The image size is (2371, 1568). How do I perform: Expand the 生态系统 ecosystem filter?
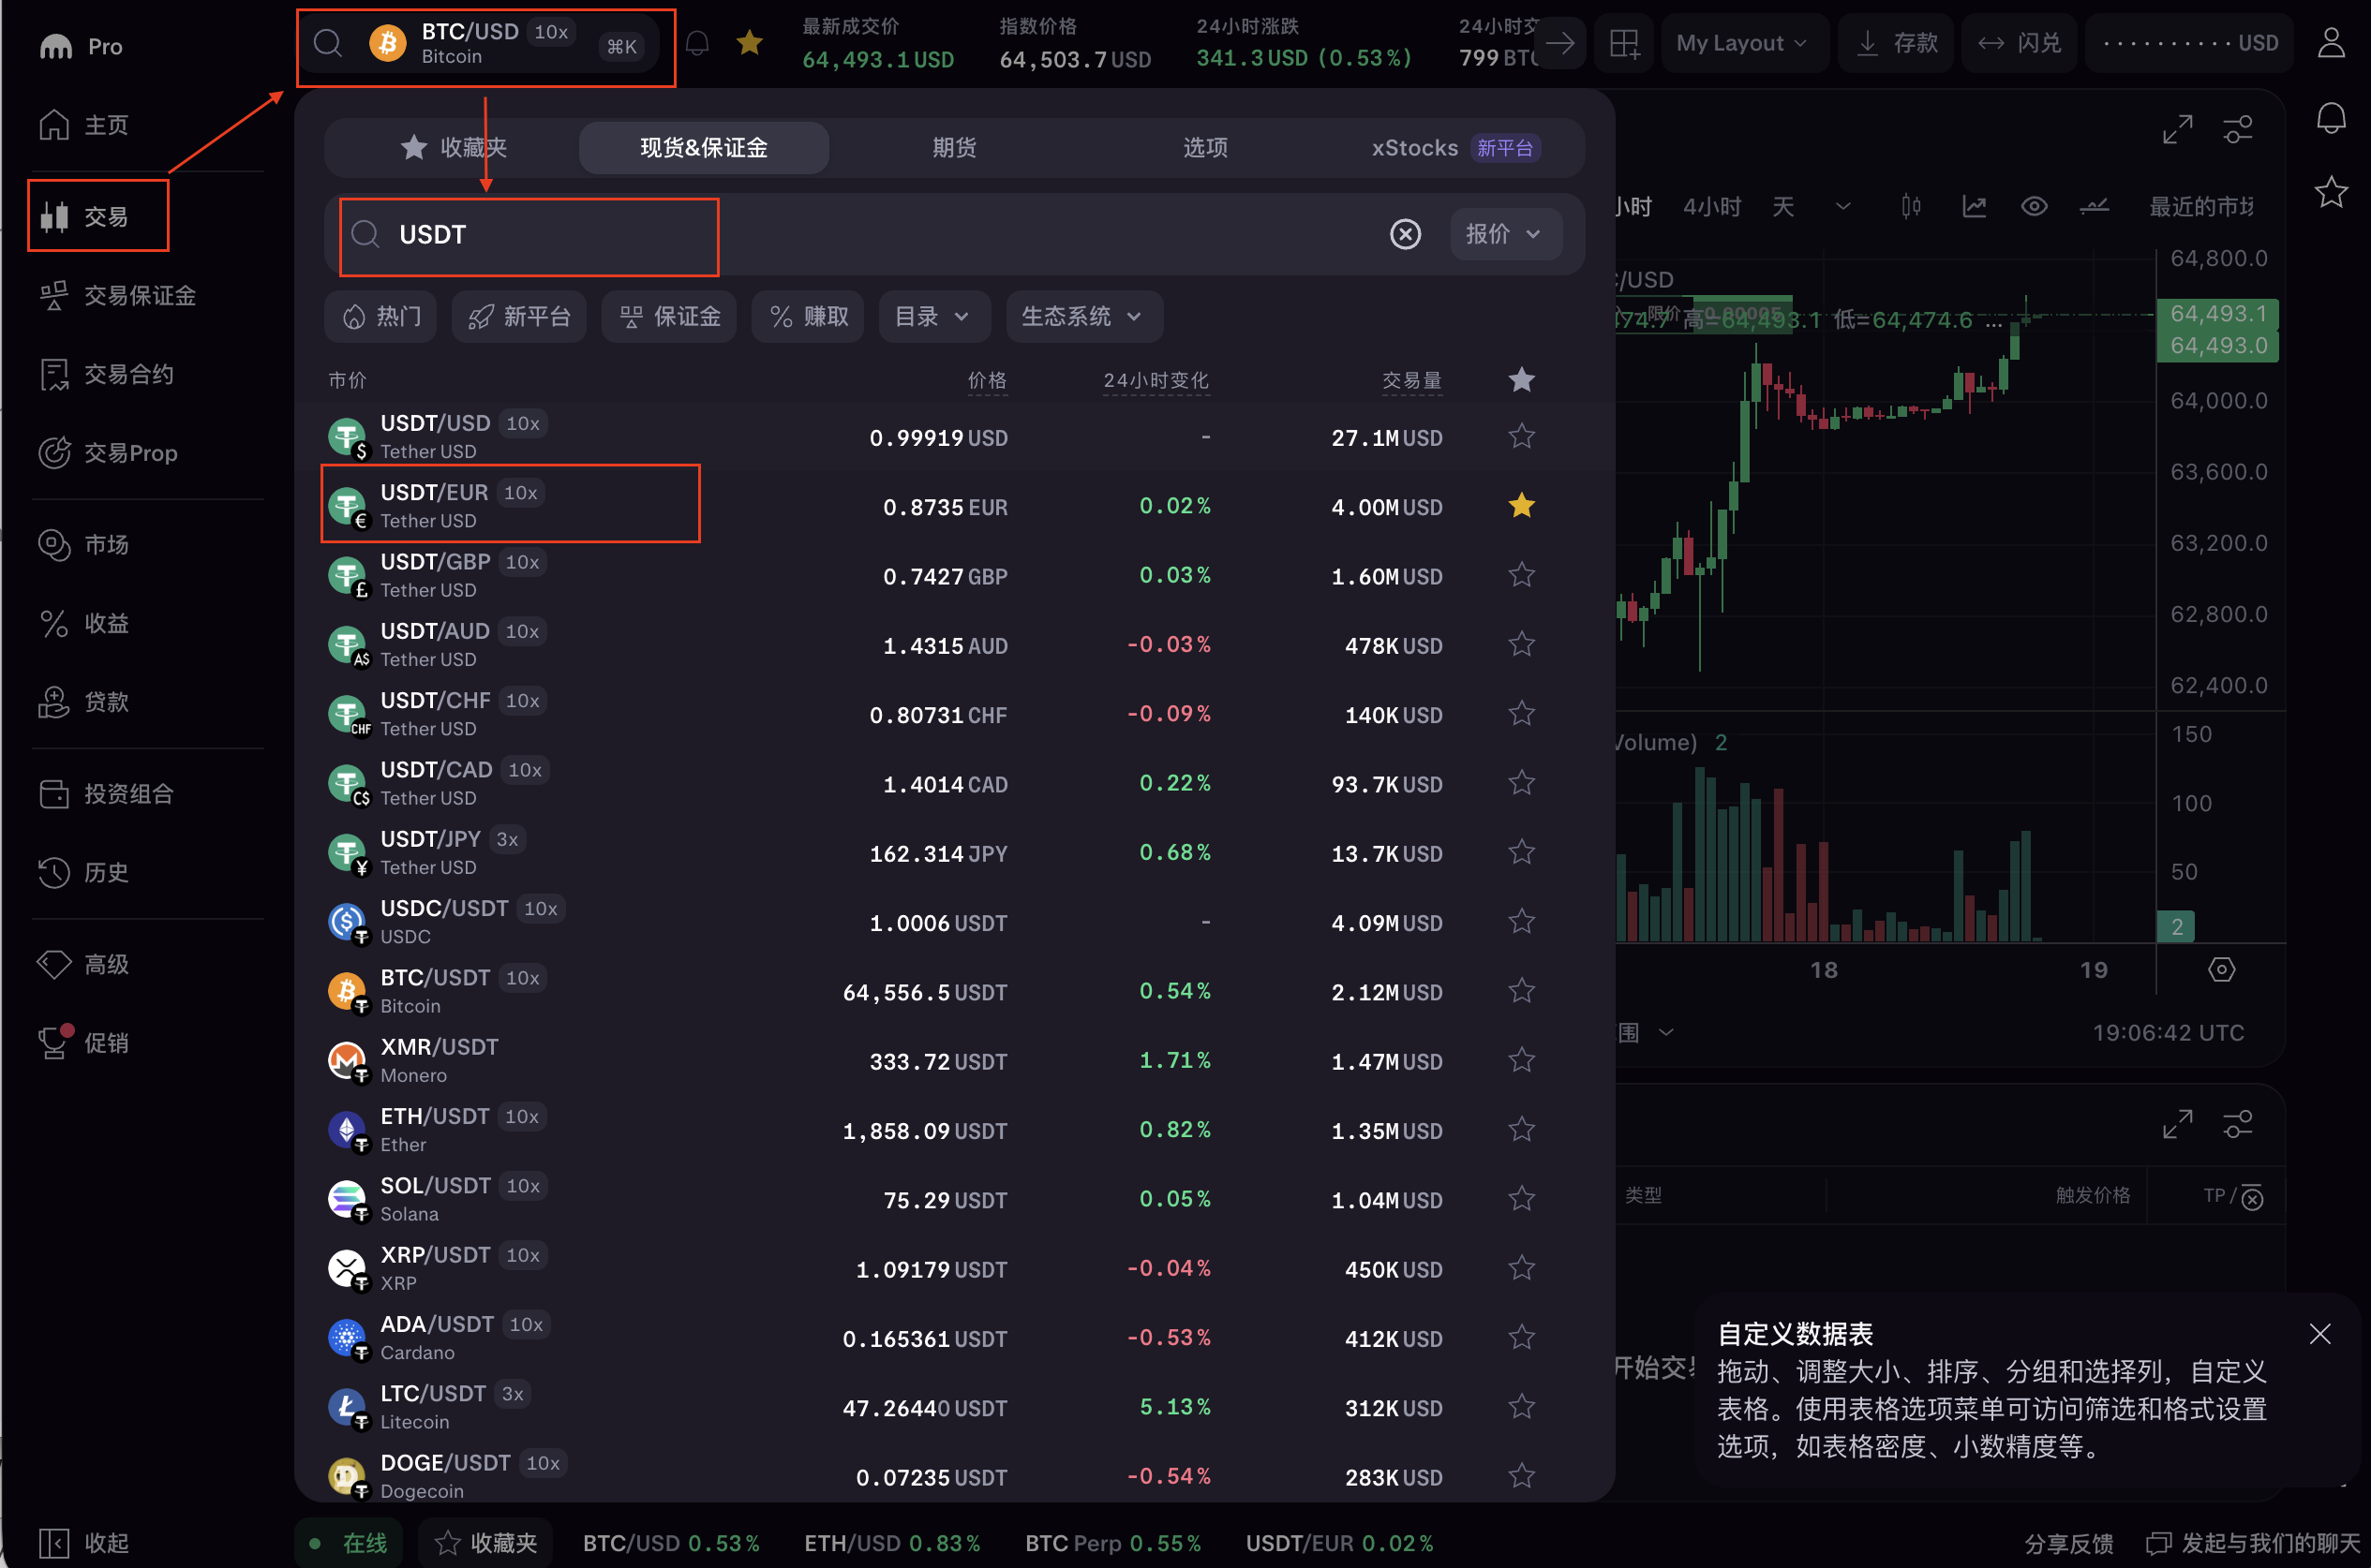click(x=1083, y=317)
